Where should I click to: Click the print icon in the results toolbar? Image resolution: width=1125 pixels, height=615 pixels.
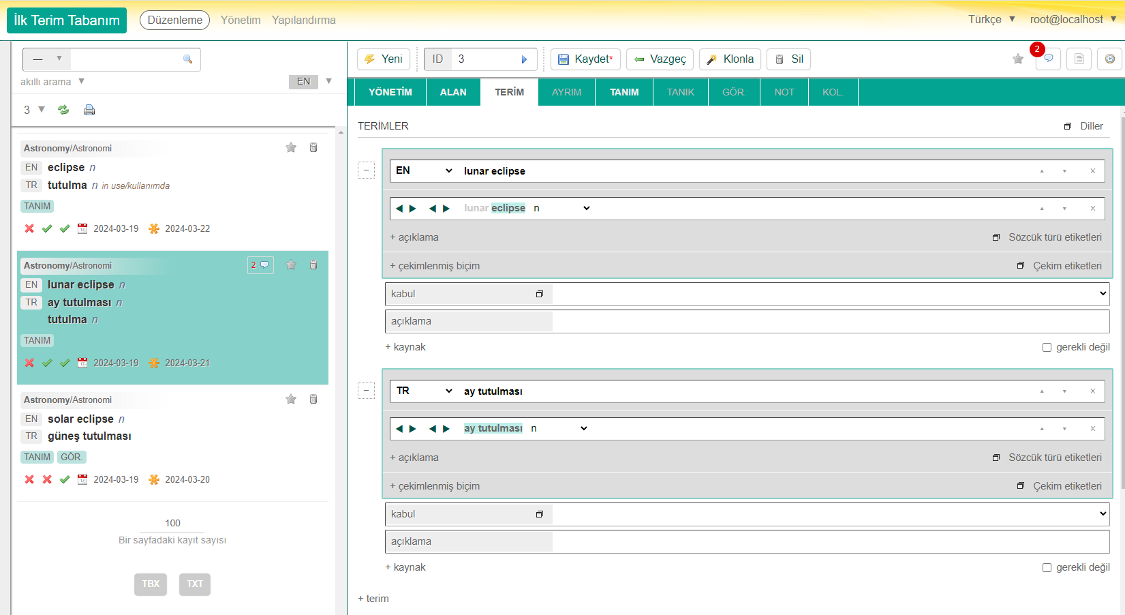[89, 110]
